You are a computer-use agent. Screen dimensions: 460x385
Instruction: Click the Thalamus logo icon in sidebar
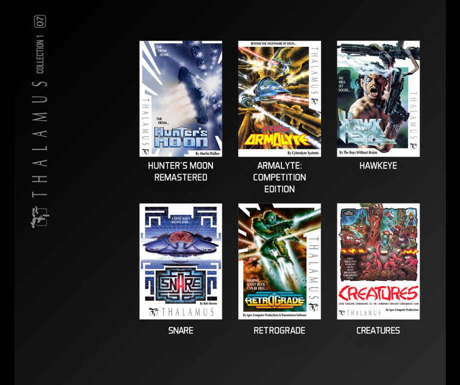(x=40, y=217)
